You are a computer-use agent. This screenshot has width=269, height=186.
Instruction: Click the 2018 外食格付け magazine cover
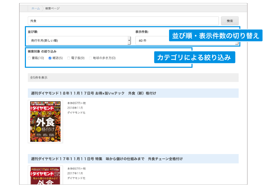point(45,121)
